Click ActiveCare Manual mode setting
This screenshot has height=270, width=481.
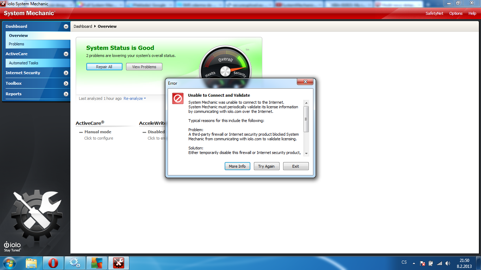[98, 132]
